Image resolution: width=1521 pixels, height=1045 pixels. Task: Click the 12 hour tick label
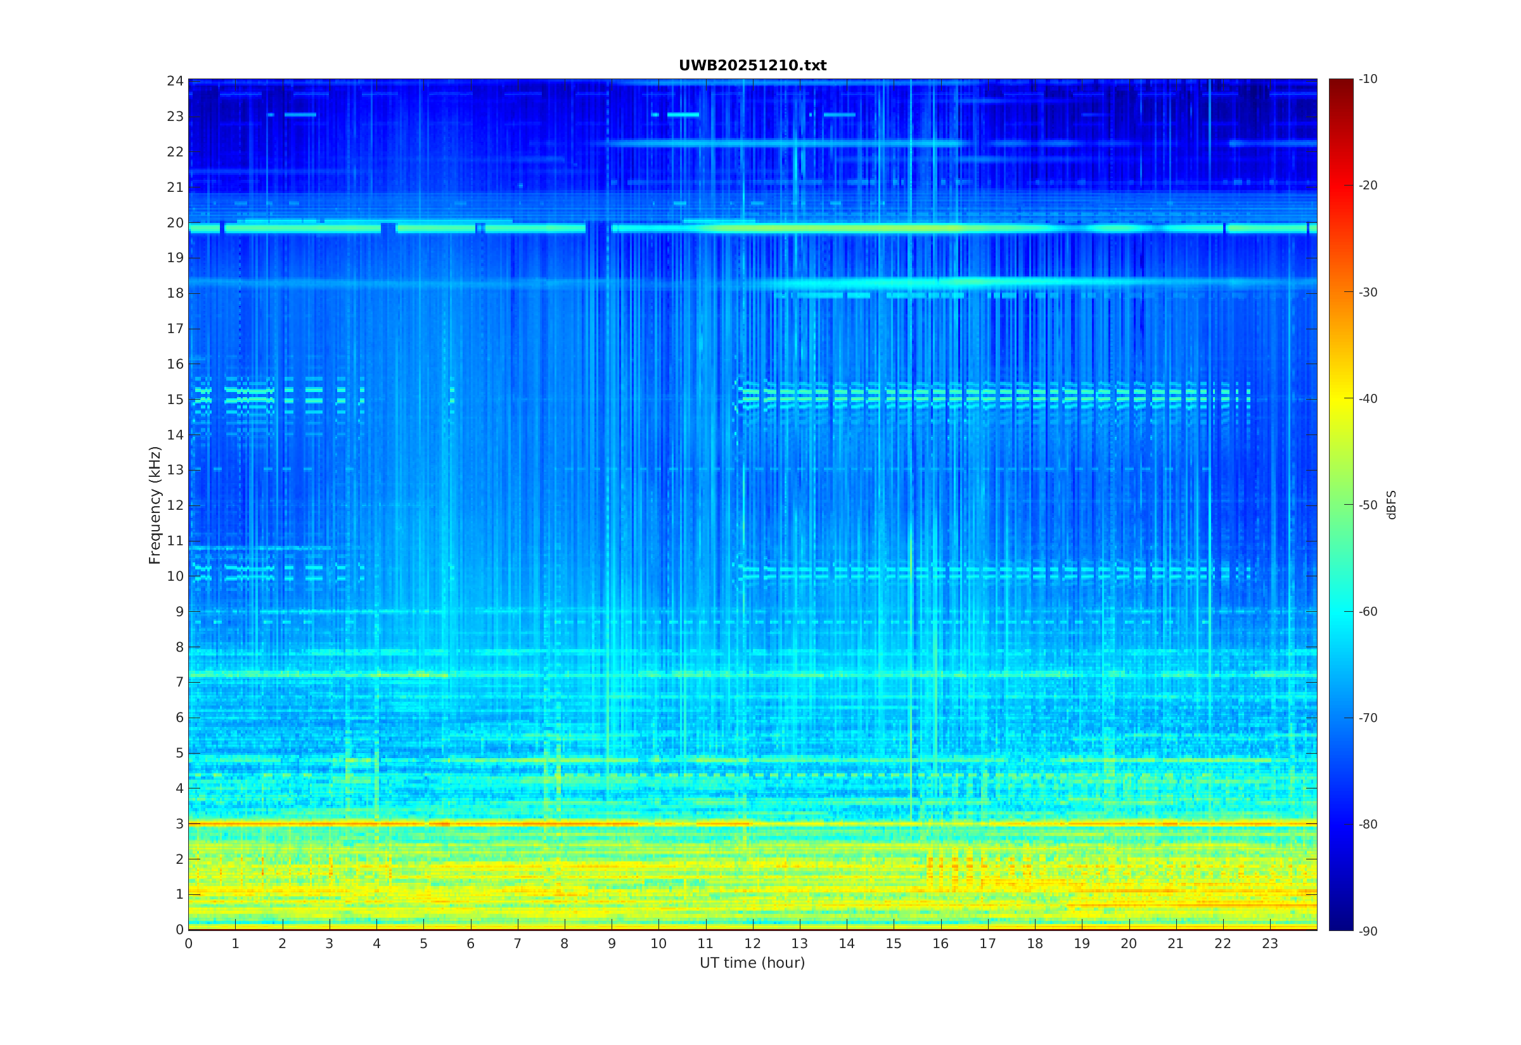pyautogui.click(x=752, y=944)
